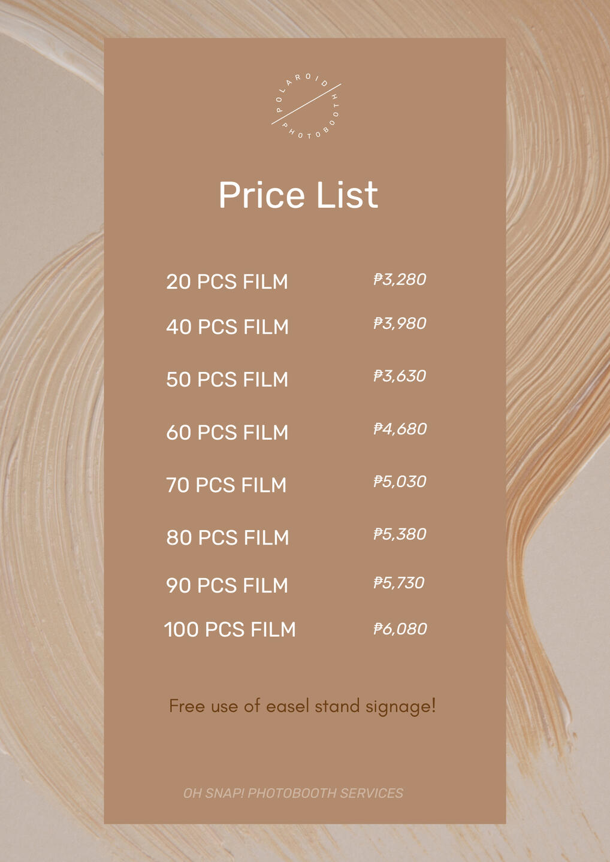Screen dimensions: 610x862
Task: Click the ₱5,030 price
Action: coord(400,482)
